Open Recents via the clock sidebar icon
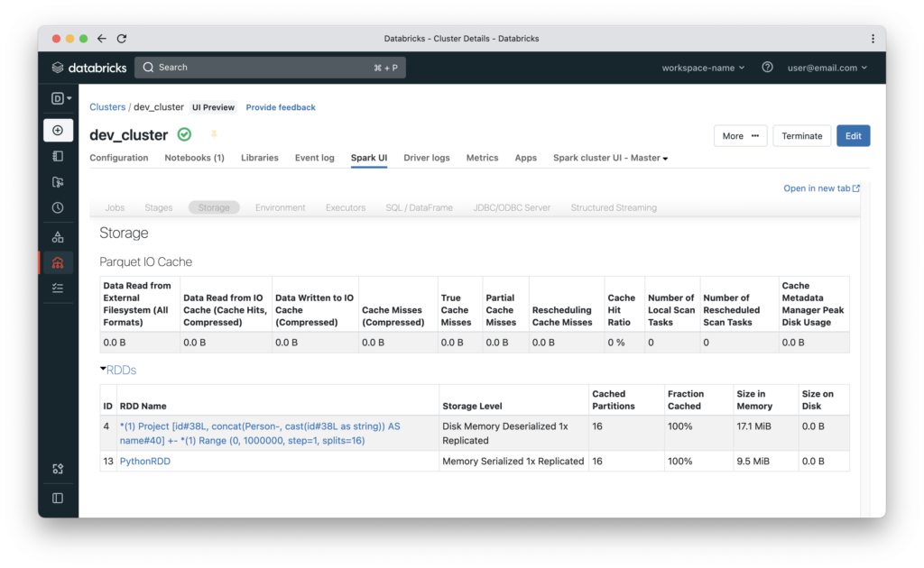 click(x=58, y=206)
